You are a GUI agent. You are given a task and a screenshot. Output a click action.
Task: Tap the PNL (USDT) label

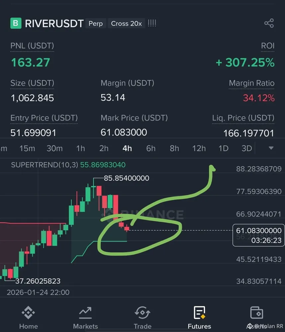point(32,46)
